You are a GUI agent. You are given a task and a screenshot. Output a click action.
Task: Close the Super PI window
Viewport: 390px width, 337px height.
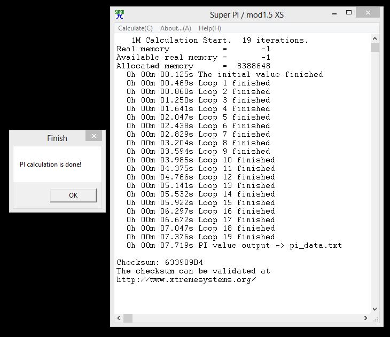[x=368, y=13]
